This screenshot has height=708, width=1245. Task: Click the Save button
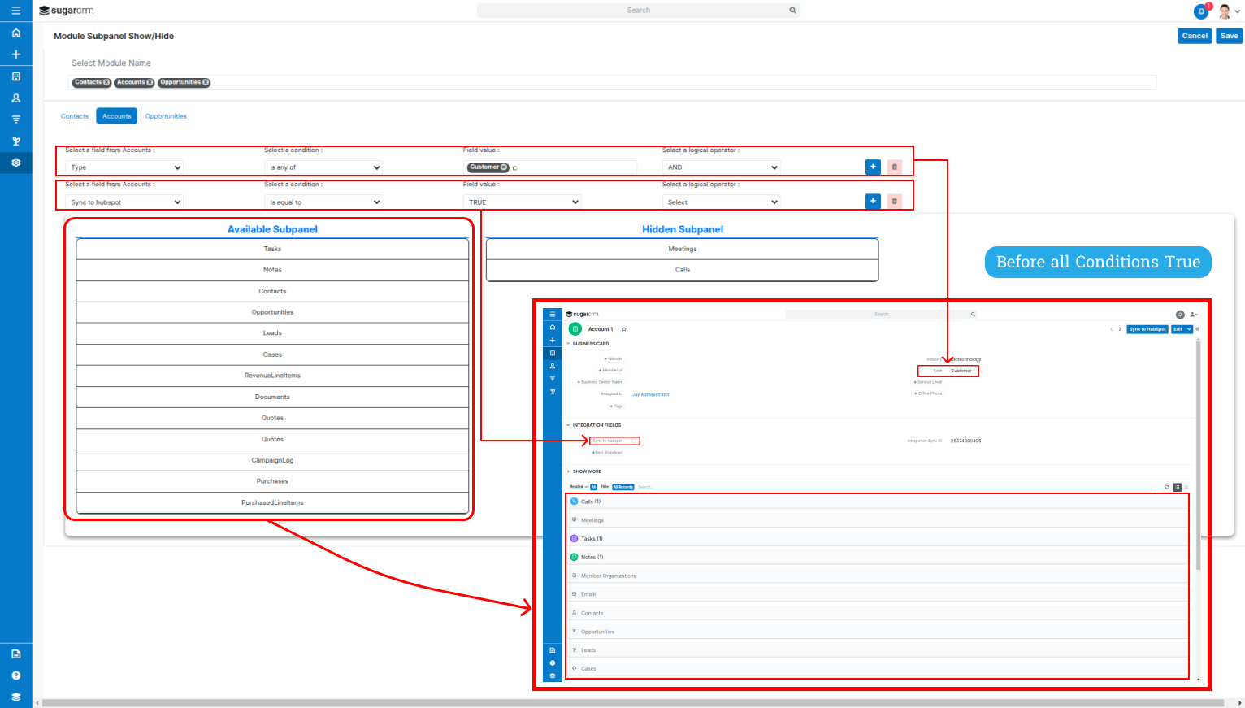point(1230,36)
